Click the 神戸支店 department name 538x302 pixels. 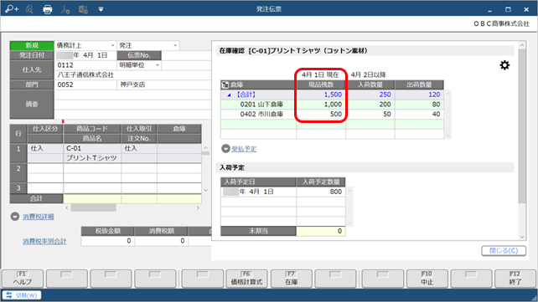tap(132, 84)
